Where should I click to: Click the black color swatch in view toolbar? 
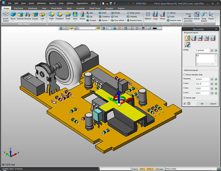coord(155,28)
